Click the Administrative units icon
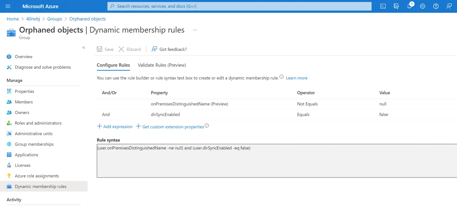Image resolution: width=457 pixels, height=206 pixels. click(x=9, y=134)
